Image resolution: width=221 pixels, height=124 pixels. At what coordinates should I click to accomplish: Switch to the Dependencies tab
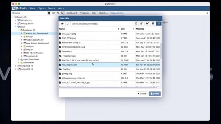tap(117, 13)
